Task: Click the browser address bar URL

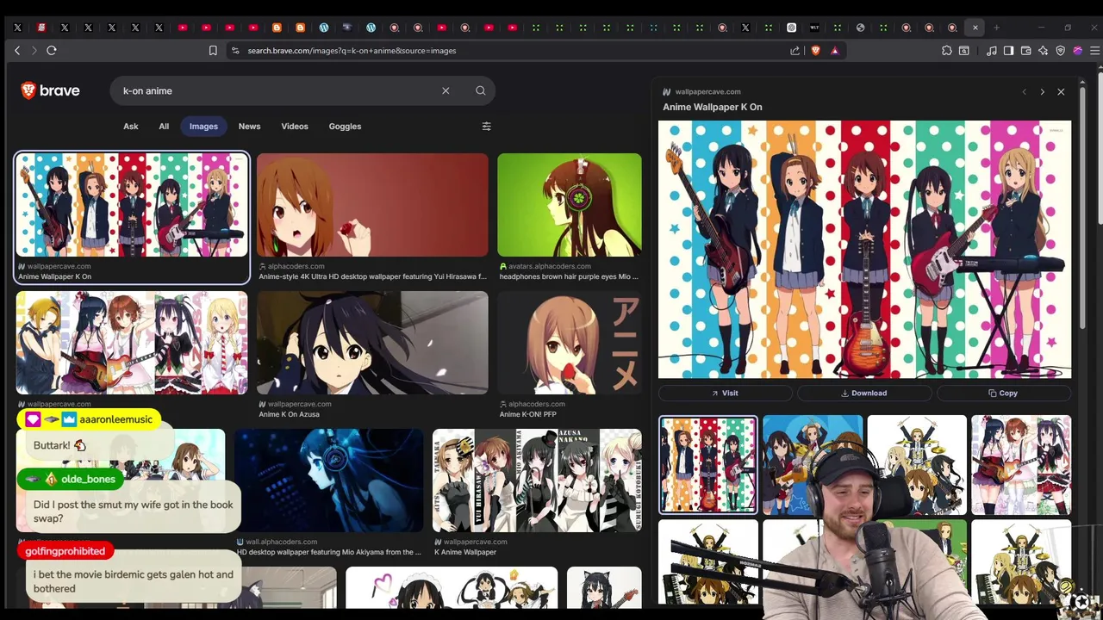Action: 352,51
